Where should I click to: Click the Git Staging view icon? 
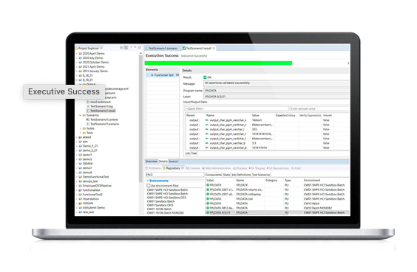click(x=249, y=168)
